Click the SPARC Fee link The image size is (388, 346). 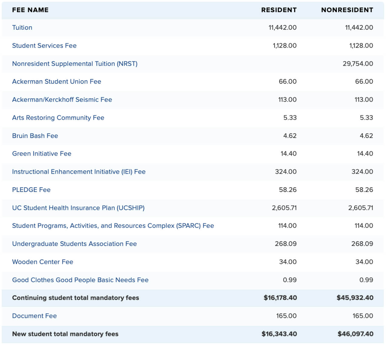tap(113, 226)
